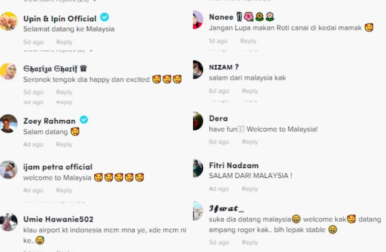Reply to Fitri Nadzam's comment
Viewport: 386px width, 252px height.
click(x=249, y=189)
